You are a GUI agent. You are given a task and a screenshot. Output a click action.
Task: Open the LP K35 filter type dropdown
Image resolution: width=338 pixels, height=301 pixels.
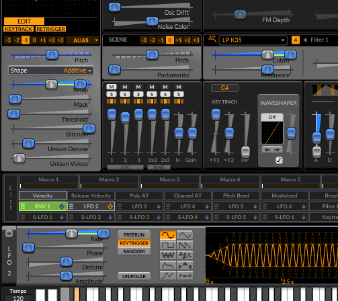pos(253,40)
